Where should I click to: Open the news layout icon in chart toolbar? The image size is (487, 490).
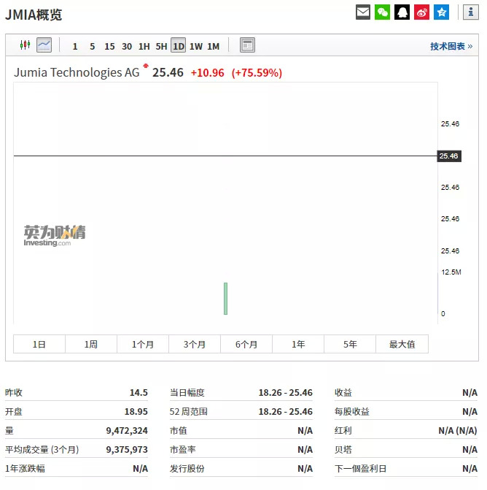[247, 45]
